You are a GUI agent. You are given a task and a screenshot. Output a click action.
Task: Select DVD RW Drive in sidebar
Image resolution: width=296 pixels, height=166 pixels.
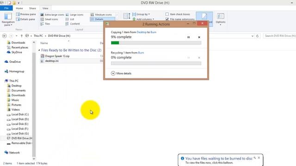19,138
